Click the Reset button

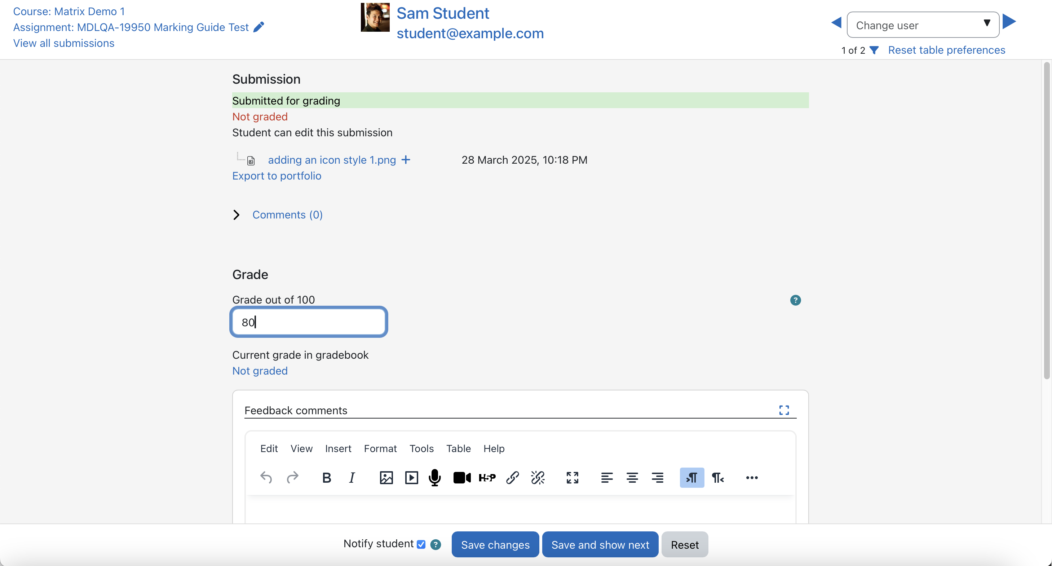[x=685, y=544]
